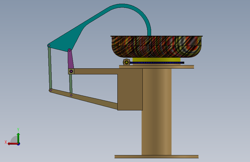Viewport: 250px width, 162px height.
Task: Click the top platform plate under gear
Action: (x=156, y=67)
